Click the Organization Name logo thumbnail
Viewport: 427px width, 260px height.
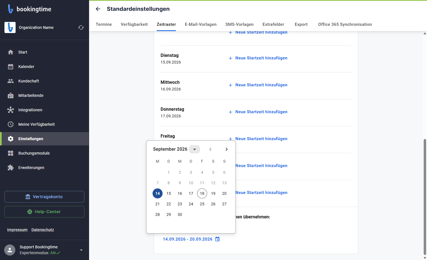tap(10, 27)
